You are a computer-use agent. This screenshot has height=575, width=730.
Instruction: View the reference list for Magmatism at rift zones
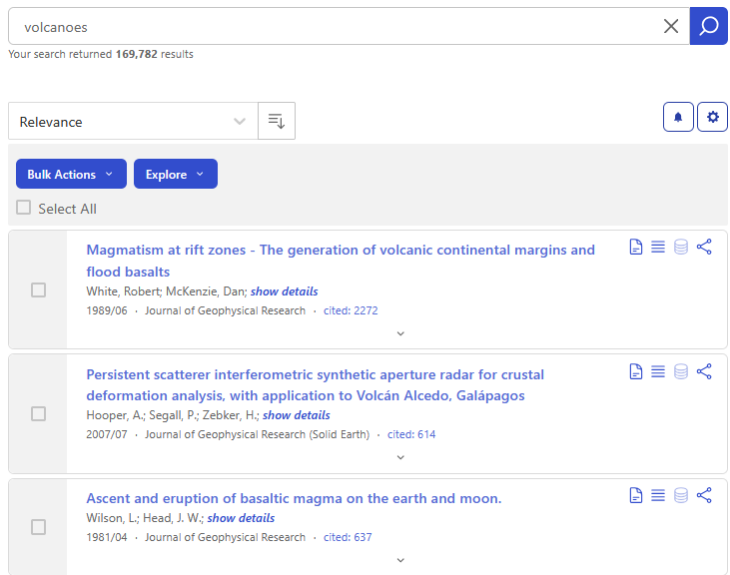tap(658, 247)
